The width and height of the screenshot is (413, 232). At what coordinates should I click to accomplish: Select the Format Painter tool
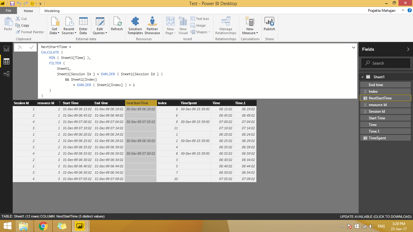(x=30, y=32)
